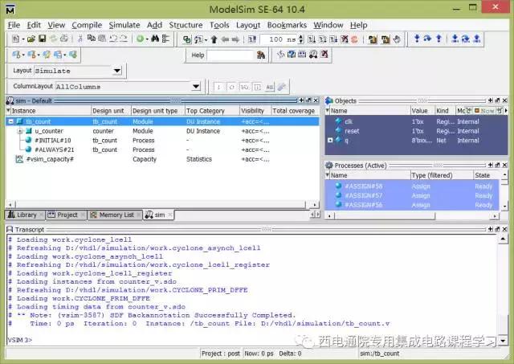Toggle the '1/0' column layout button
This screenshot has height=364, width=514.
pos(244,87)
